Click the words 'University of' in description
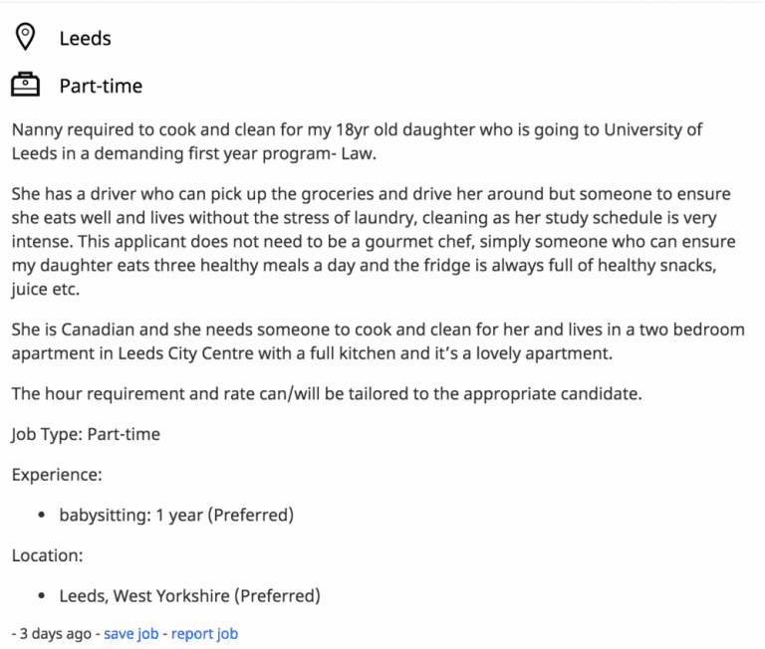Viewport: 765px width, 649px height. pos(653,129)
